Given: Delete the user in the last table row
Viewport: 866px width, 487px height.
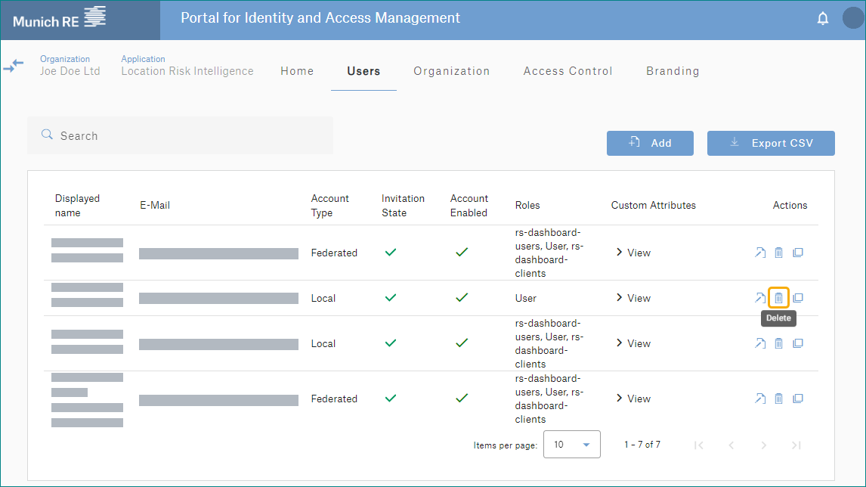Looking at the screenshot, I should tap(779, 399).
